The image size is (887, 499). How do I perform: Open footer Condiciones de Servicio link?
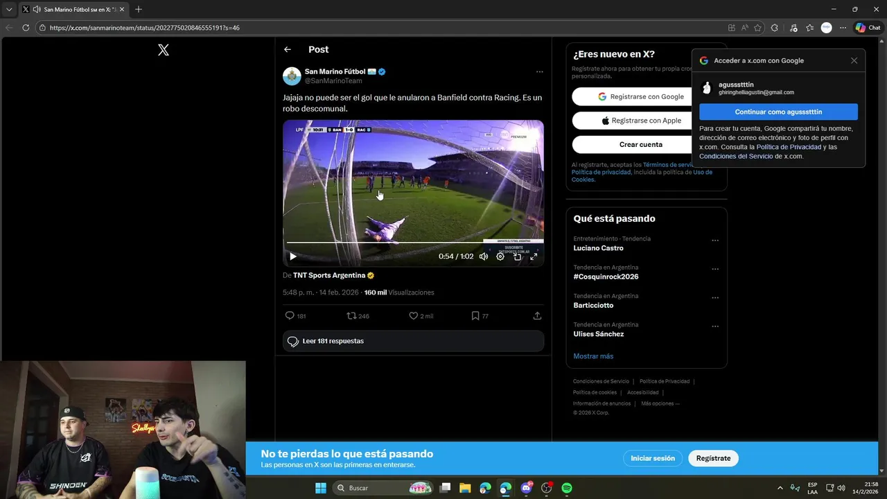tap(601, 381)
